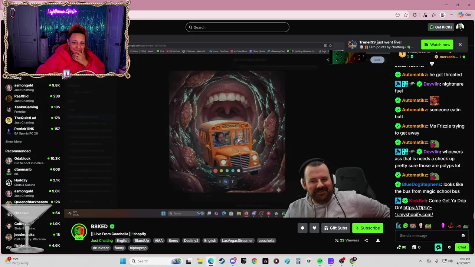The height and width of the screenshot is (267, 475).
Task: Select the Beers tag
Action: pos(173,241)
